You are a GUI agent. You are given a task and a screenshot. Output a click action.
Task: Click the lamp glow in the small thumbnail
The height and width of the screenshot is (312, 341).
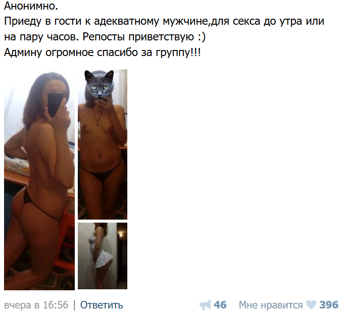(x=122, y=234)
